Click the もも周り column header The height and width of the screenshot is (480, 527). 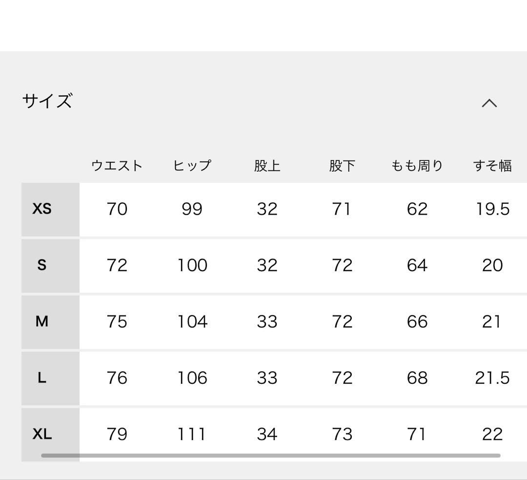[x=417, y=165]
